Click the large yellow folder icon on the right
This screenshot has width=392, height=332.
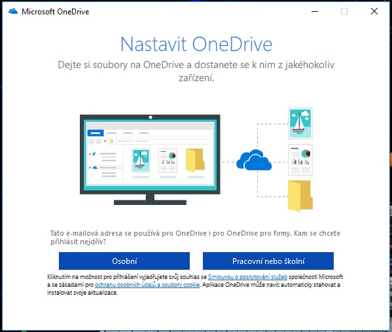(x=300, y=196)
